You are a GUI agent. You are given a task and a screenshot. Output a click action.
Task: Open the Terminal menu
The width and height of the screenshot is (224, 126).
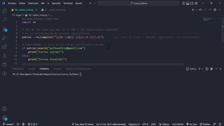tap(68, 3)
